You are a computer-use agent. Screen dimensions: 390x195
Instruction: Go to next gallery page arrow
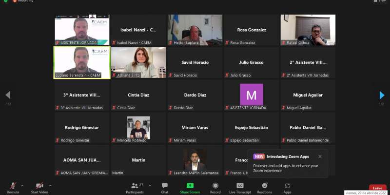point(382,95)
